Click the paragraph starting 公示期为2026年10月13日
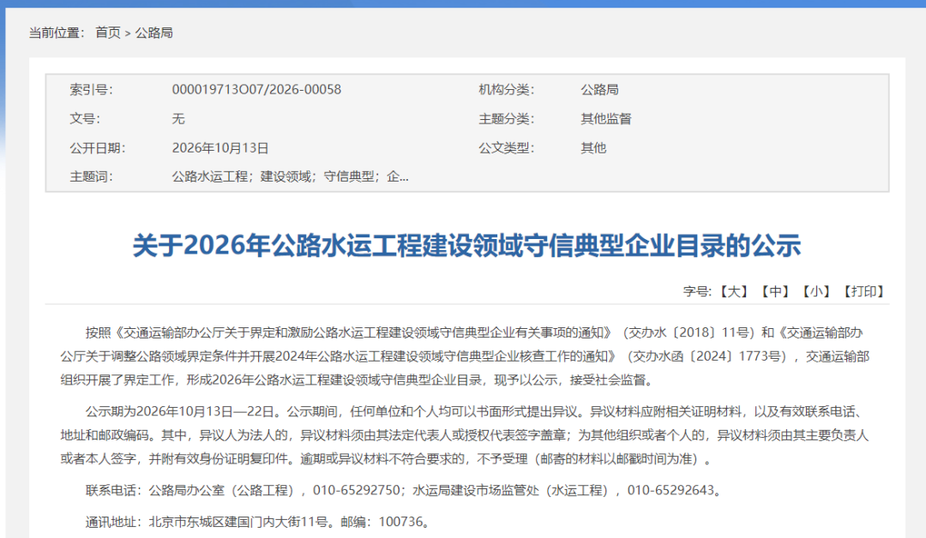Image resolution: width=926 pixels, height=538 pixels. pyautogui.click(x=464, y=435)
